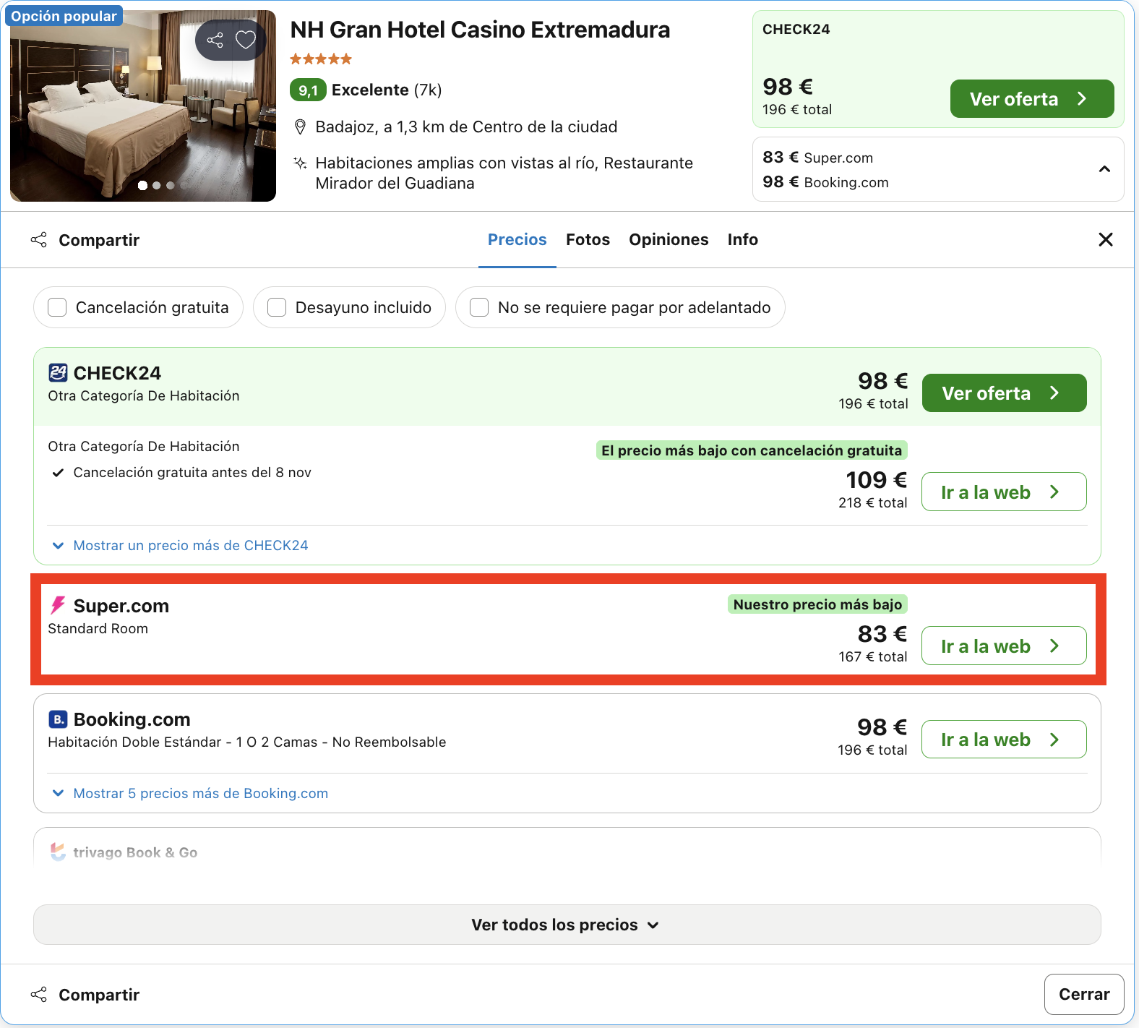Click Ir a la web for Booking.com
This screenshot has height=1028, width=1139.
click(x=1005, y=740)
